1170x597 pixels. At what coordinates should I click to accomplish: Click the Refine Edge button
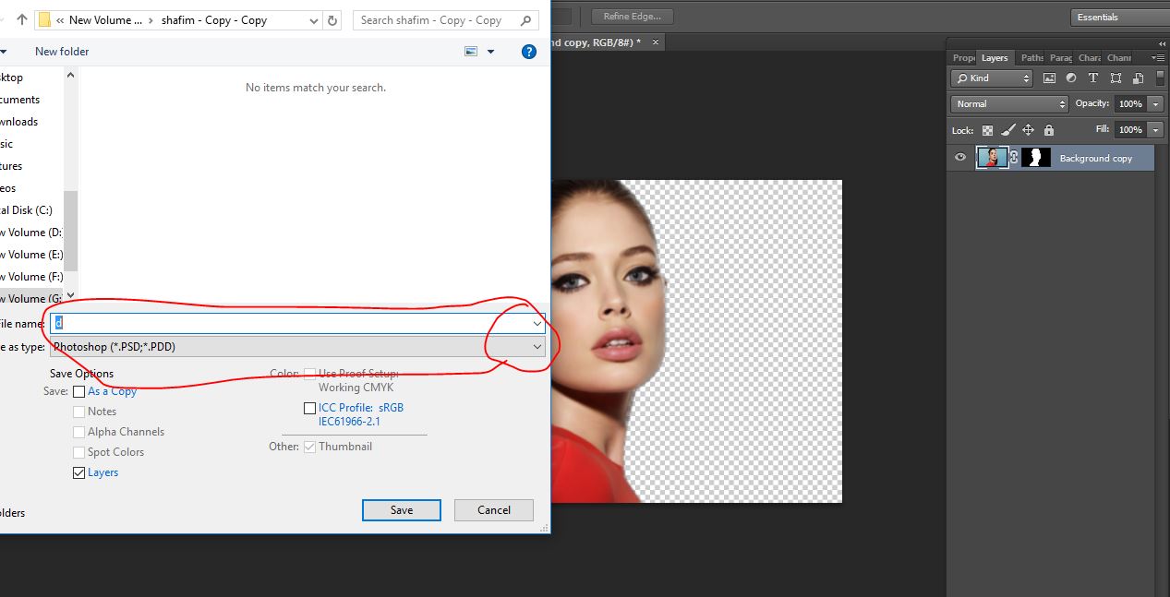coord(632,16)
